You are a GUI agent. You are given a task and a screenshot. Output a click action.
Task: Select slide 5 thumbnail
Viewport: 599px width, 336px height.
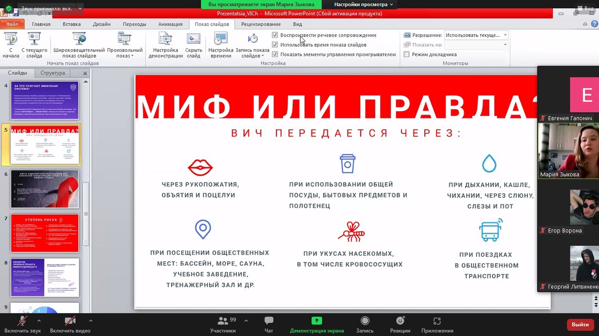pyautogui.click(x=45, y=145)
